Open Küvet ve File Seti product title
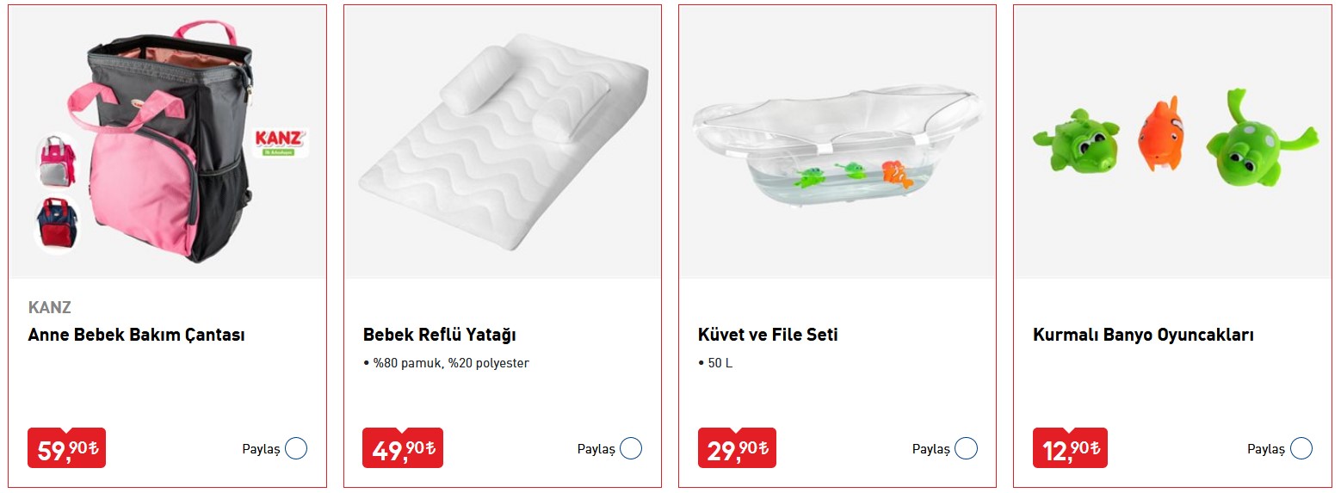The image size is (1341, 493). coord(768,335)
